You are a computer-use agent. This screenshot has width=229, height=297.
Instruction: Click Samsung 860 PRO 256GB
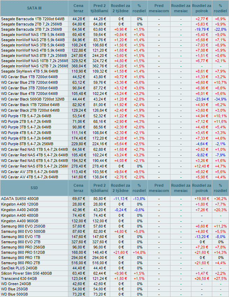click(23, 247)
